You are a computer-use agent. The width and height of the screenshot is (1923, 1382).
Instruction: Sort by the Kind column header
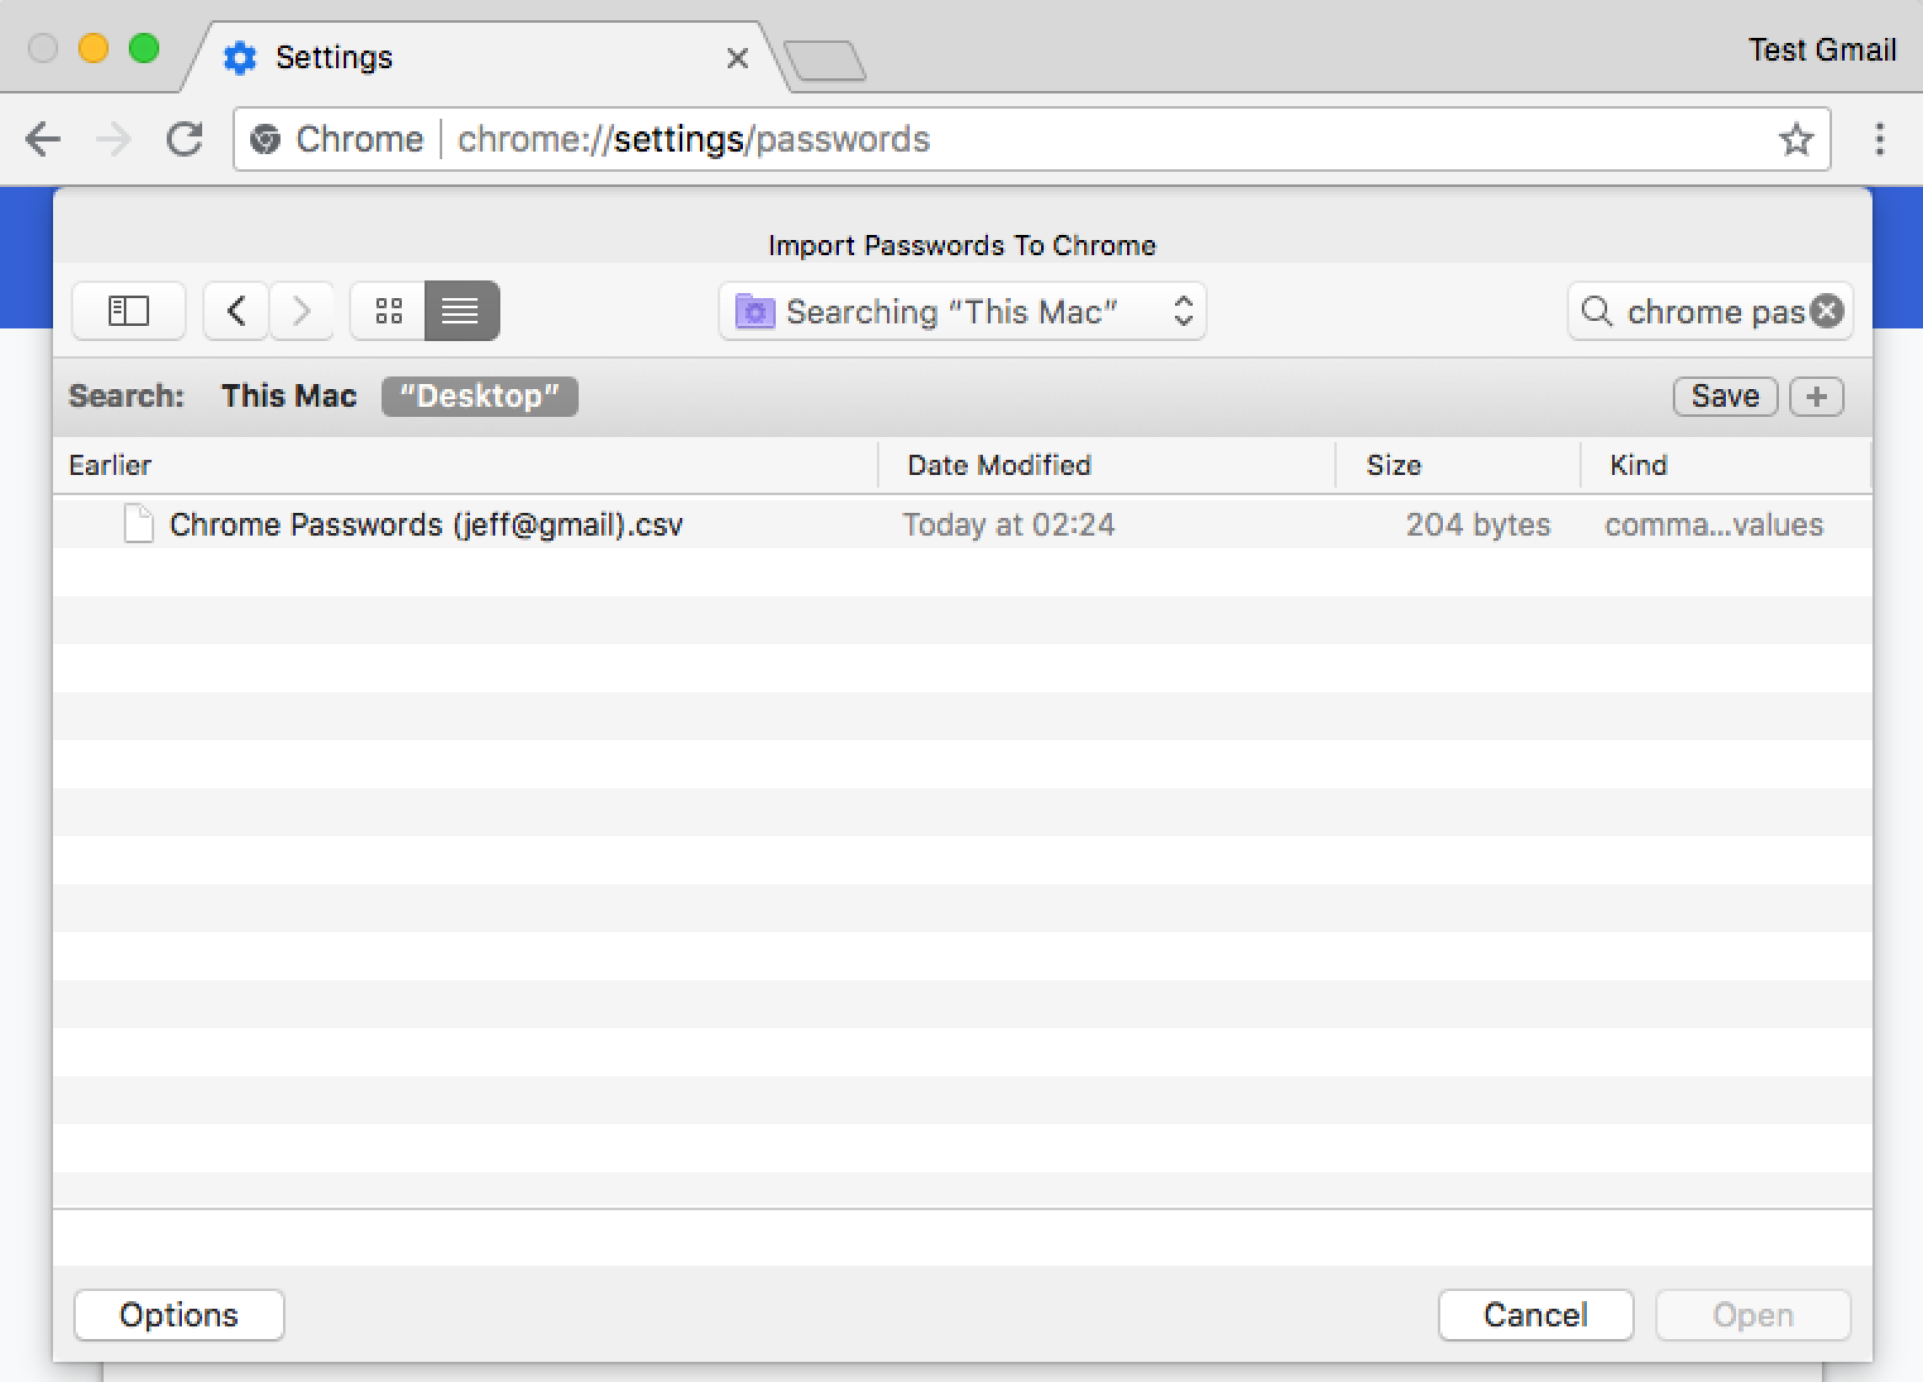1725,465
